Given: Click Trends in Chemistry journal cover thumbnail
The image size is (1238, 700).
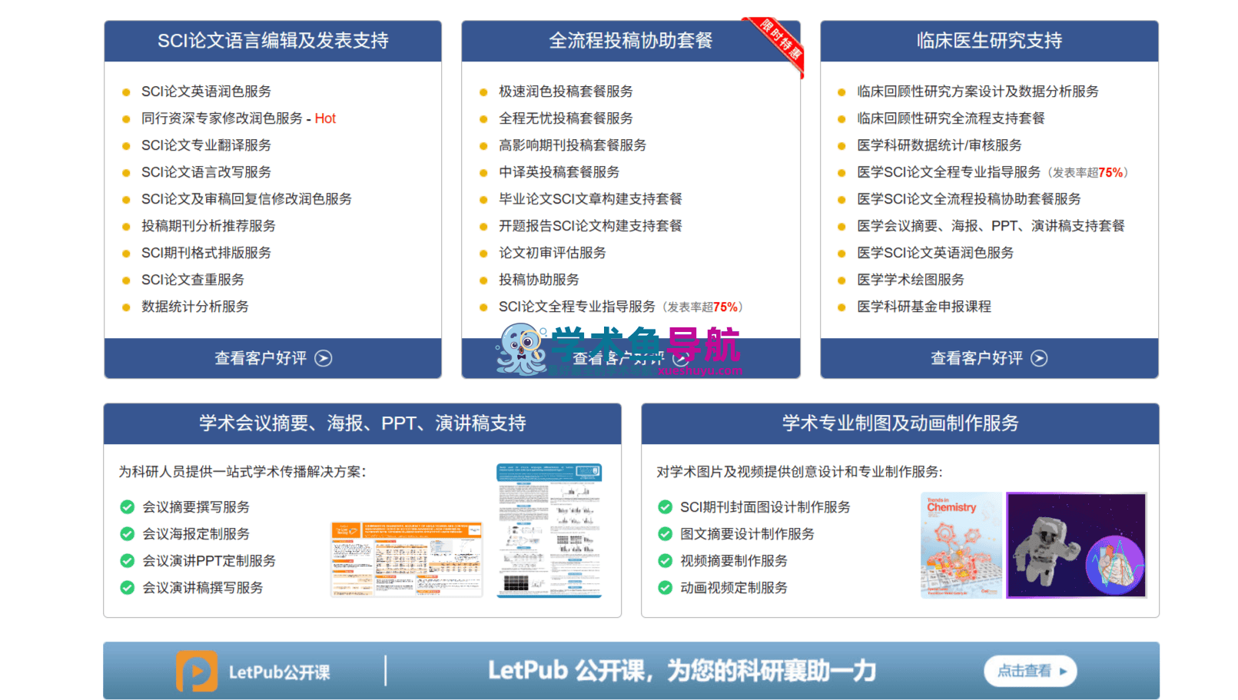Looking at the screenshot, I should pos(962,545).
